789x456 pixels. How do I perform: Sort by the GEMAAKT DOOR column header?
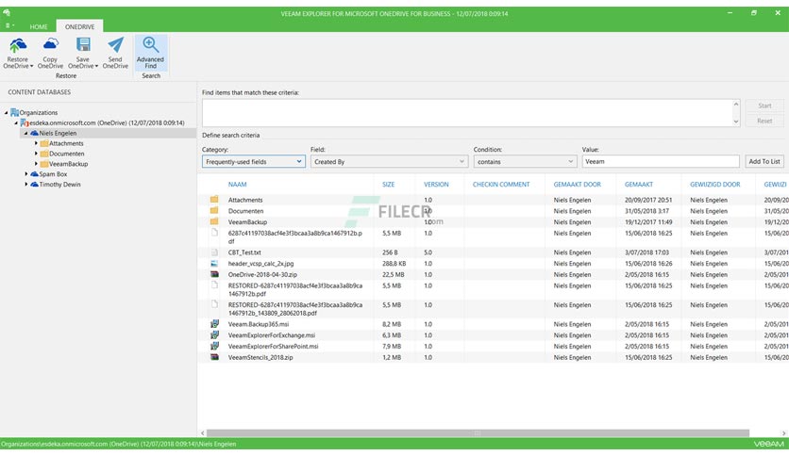[578, 185]
